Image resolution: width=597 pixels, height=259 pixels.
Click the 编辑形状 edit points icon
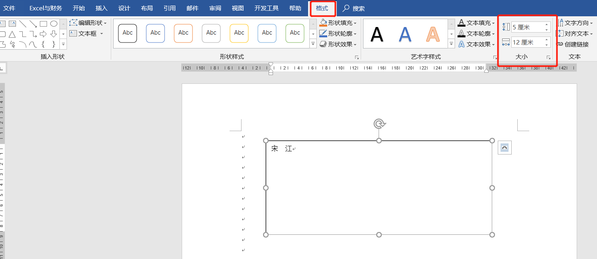(x=73, y=23)
